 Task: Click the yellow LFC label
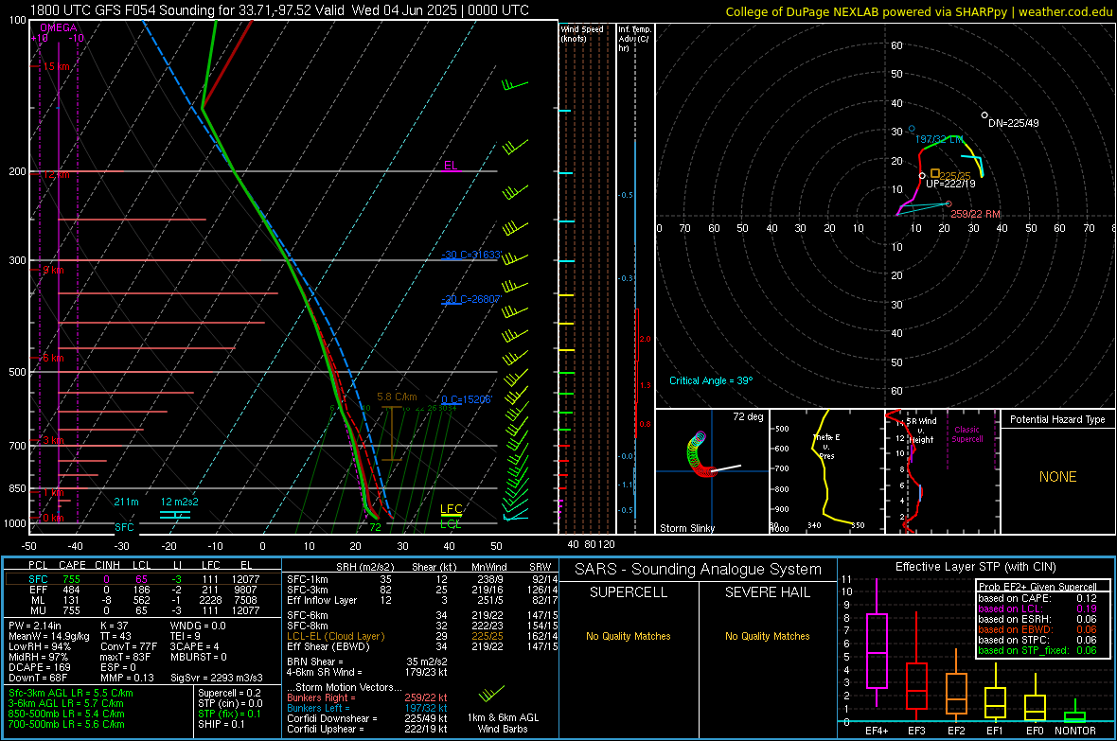click(451, 509)
